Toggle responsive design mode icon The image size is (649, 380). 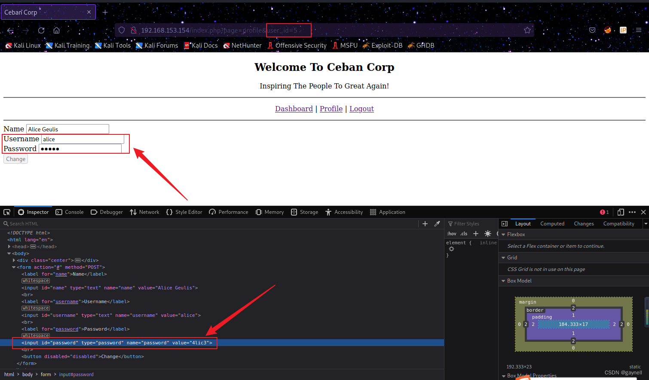click(620, 212)
